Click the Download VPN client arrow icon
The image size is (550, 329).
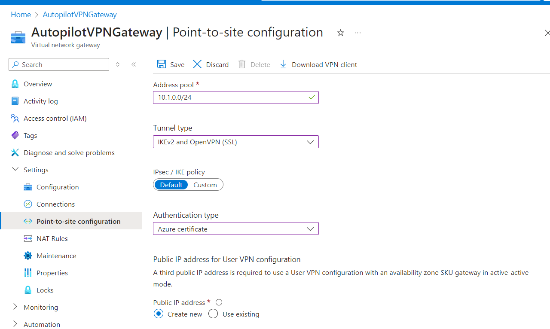click(x=283, y=64)
